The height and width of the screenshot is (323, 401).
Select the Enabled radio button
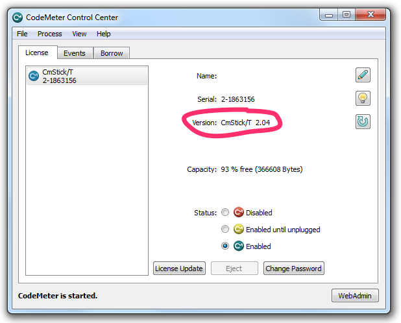225,246
